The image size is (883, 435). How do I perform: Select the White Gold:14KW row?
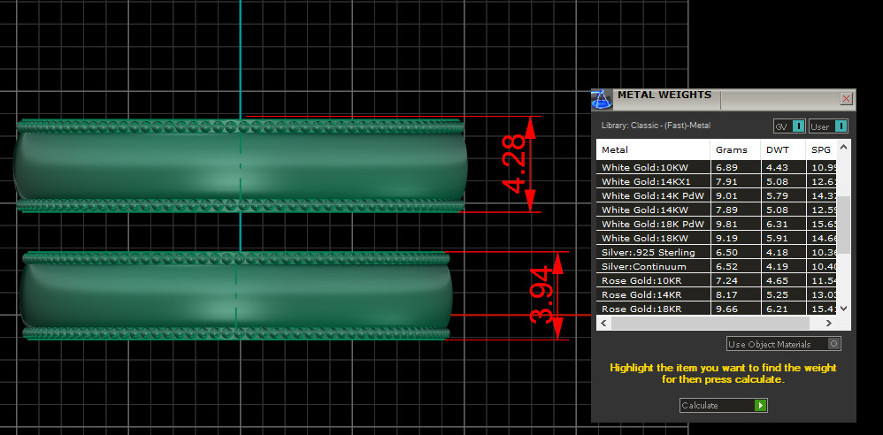653,210
